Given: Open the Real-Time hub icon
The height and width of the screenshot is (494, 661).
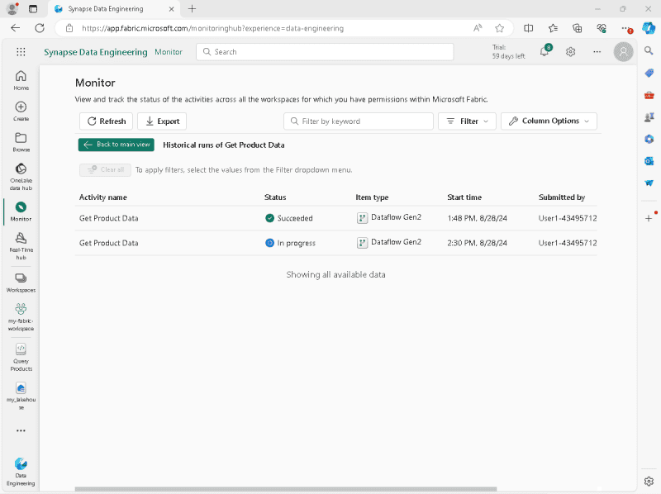Looking at the screenshot, I should point(21,243).
